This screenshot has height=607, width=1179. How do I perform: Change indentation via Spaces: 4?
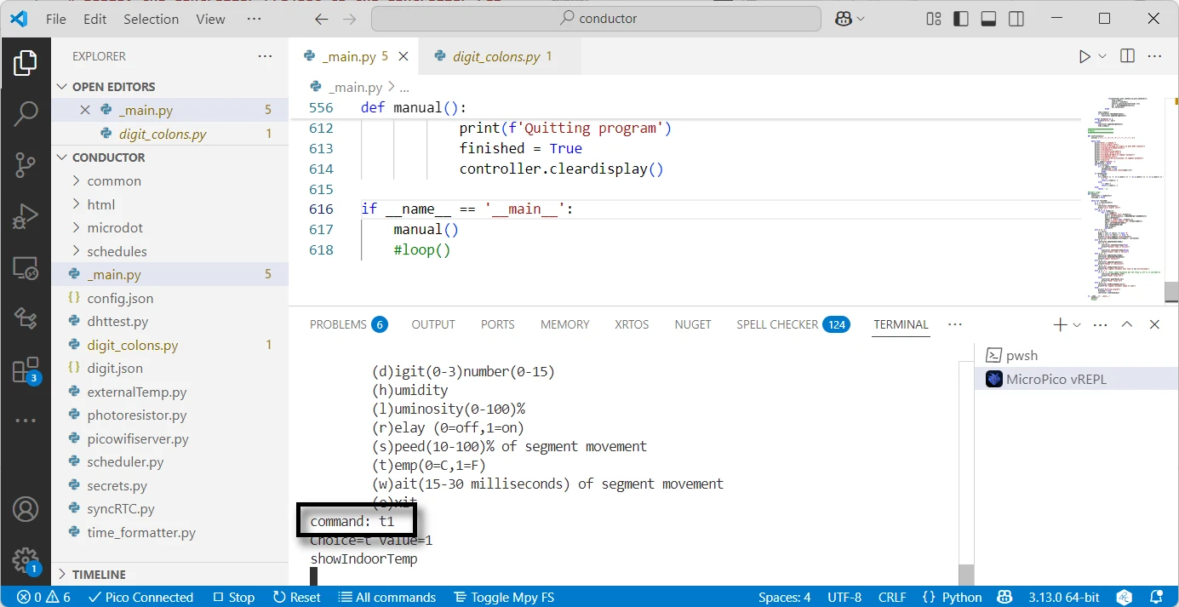coord(784,597)
